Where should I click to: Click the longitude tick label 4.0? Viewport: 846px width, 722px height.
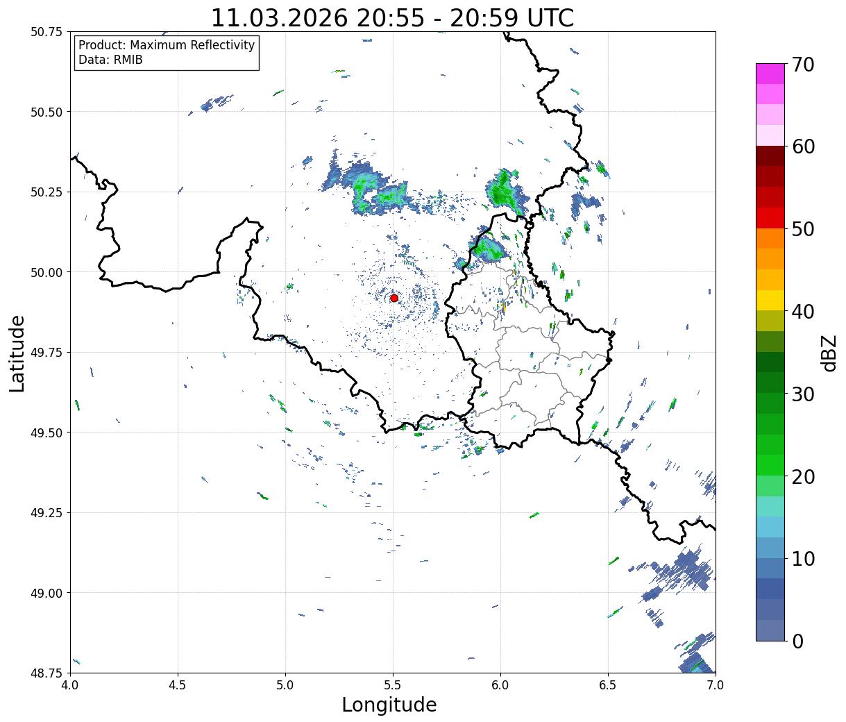(x=70, y=685)
